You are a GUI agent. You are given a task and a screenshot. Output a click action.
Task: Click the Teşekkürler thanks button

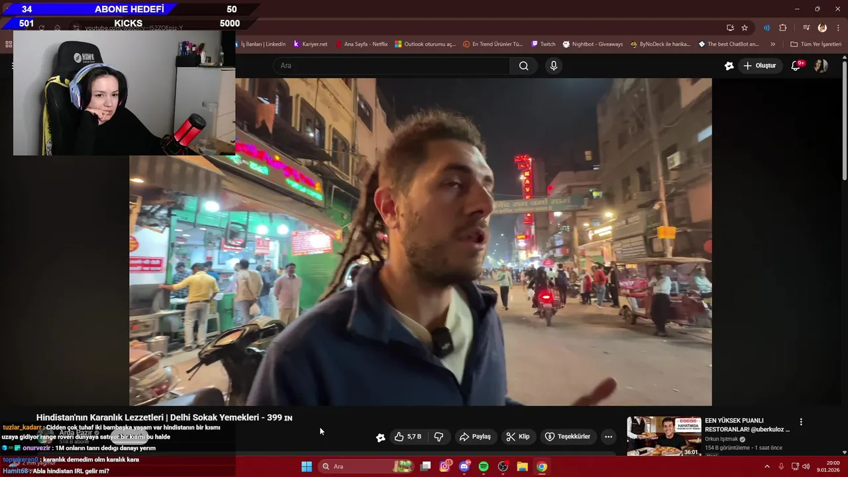tap(568, 437)
